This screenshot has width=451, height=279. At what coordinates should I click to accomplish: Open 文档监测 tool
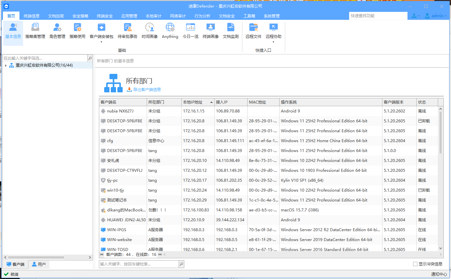pyautogui.click(x=231, y=31)
